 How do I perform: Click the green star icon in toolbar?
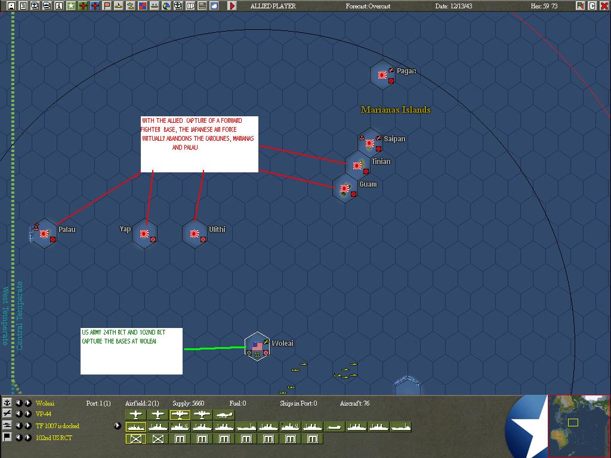click(x=71, y=6)
